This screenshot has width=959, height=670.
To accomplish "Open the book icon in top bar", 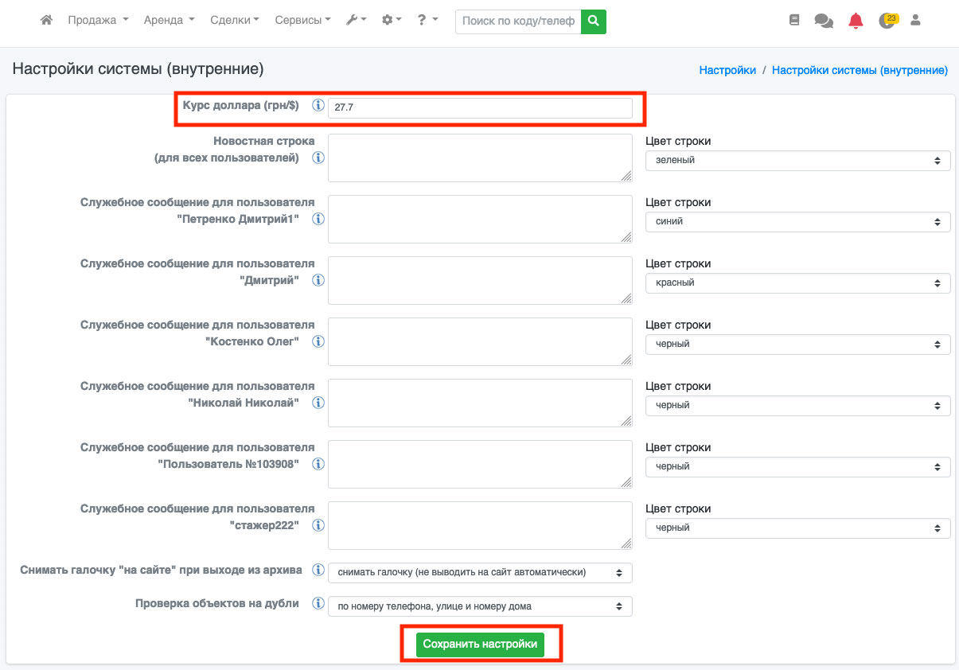I will pos(793,21).
